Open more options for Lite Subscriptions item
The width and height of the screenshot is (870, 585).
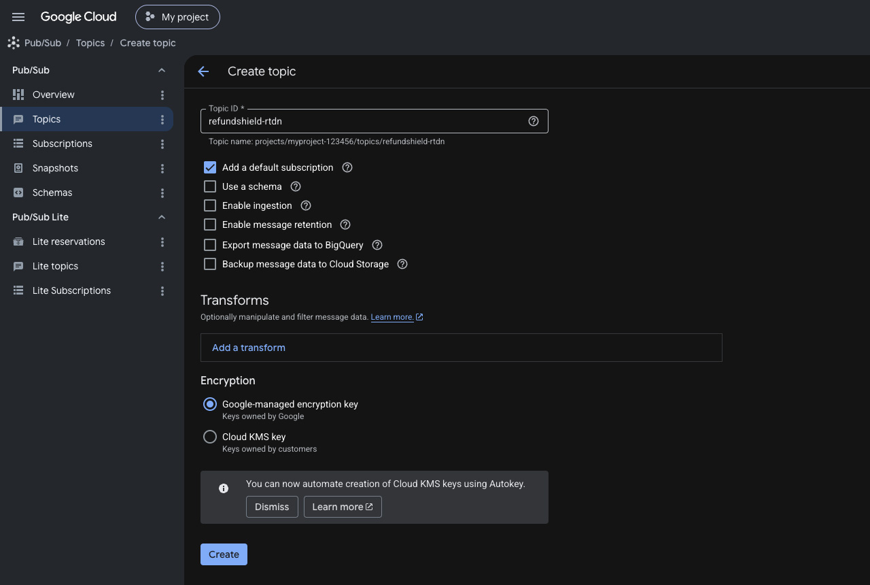[x=162, y=290]
